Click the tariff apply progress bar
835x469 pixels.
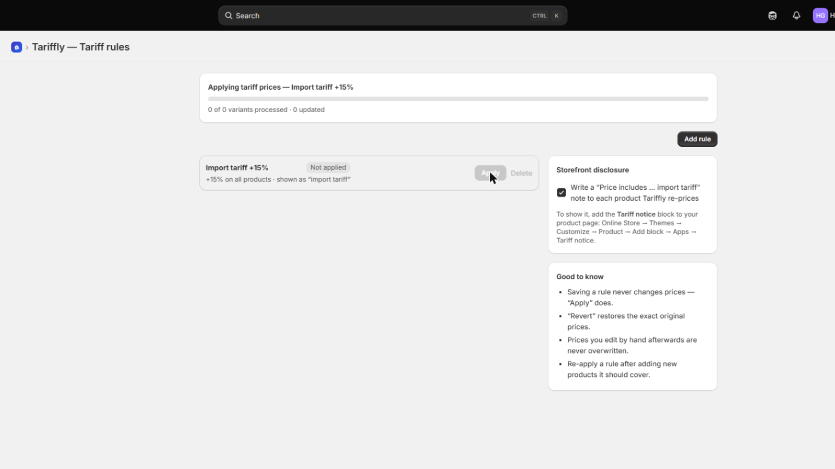coord(458,98)
